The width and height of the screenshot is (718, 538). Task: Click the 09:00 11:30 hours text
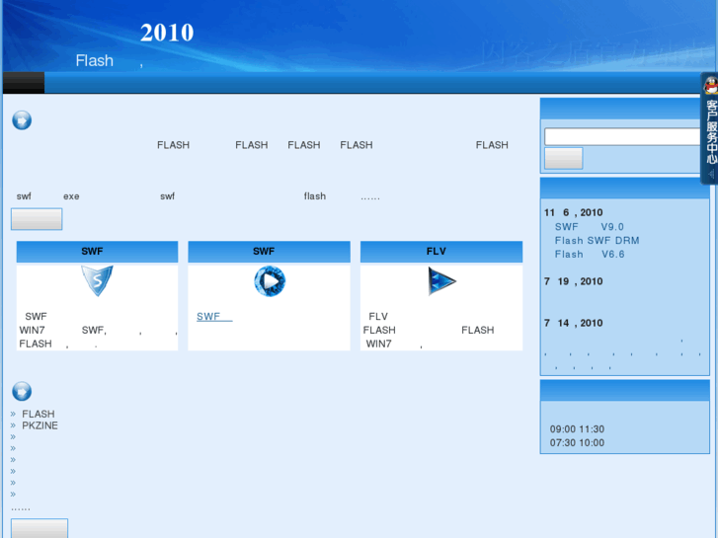coord(577,429)
